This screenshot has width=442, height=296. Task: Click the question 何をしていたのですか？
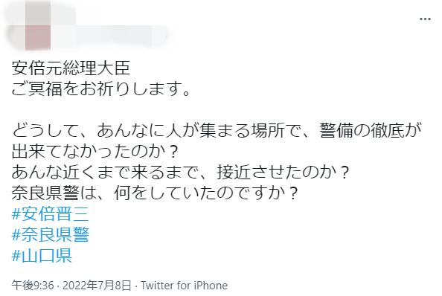click(x=206, y=193)
